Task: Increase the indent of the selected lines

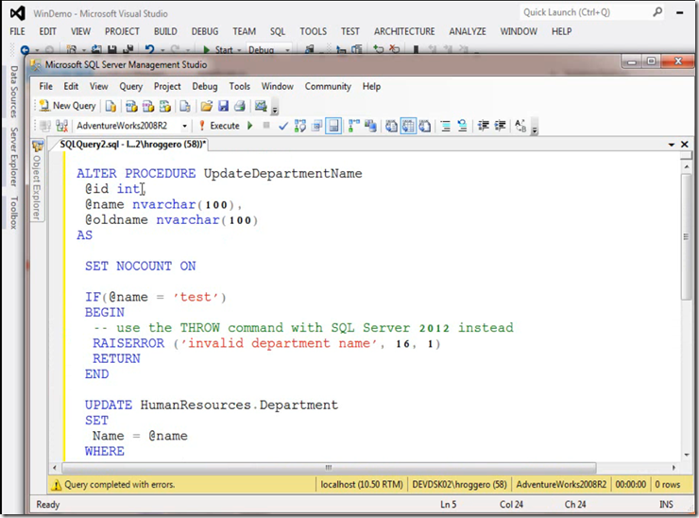Action: [500, 127]
